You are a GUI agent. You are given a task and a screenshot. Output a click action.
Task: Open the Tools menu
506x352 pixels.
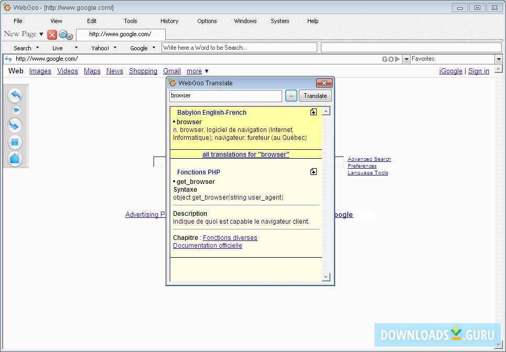coord(131,21)
